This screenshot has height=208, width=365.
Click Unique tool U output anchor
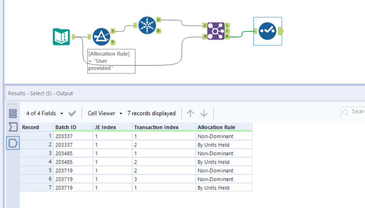tap(158, 19)
